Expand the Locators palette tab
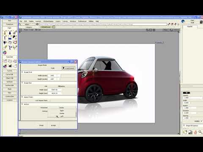 click(x=10, y=100)
